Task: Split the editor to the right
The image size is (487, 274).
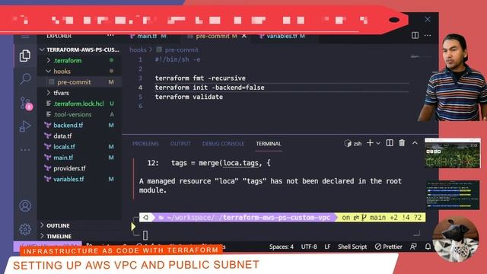Action: point(415,36)
